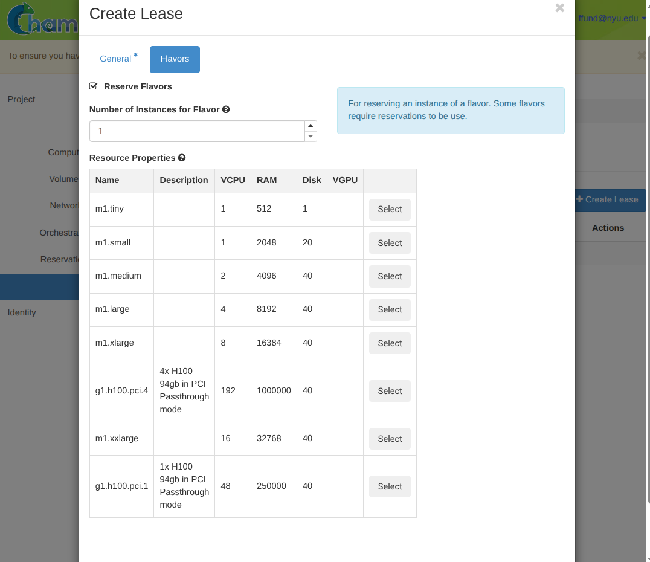Click help icon beside Resource Properties
Image resolution: width=650 pixels, height=562 pixels.
(182, 158)
